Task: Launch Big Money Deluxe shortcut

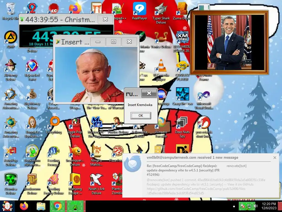Action: click(32, 99)
